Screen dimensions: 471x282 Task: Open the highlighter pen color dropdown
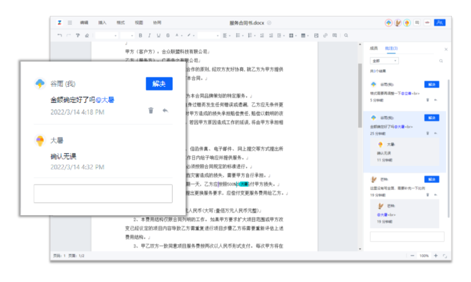(x=191, y=36)
